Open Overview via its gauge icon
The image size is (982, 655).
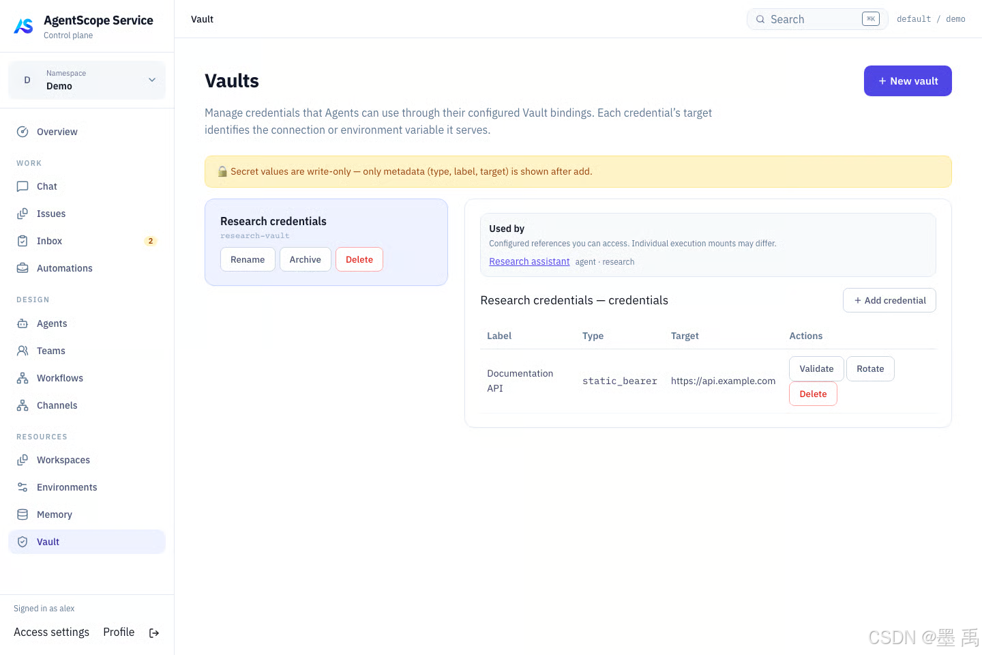(23, 132)
